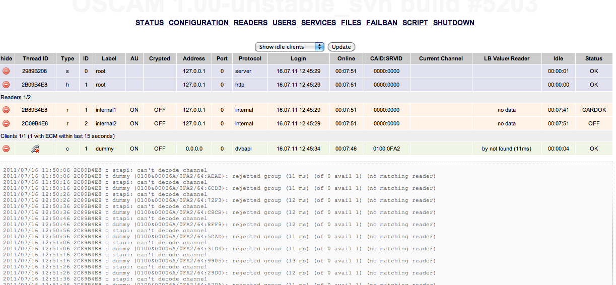Click the LB Value/ Reader column header

click(x=507, y=58)
